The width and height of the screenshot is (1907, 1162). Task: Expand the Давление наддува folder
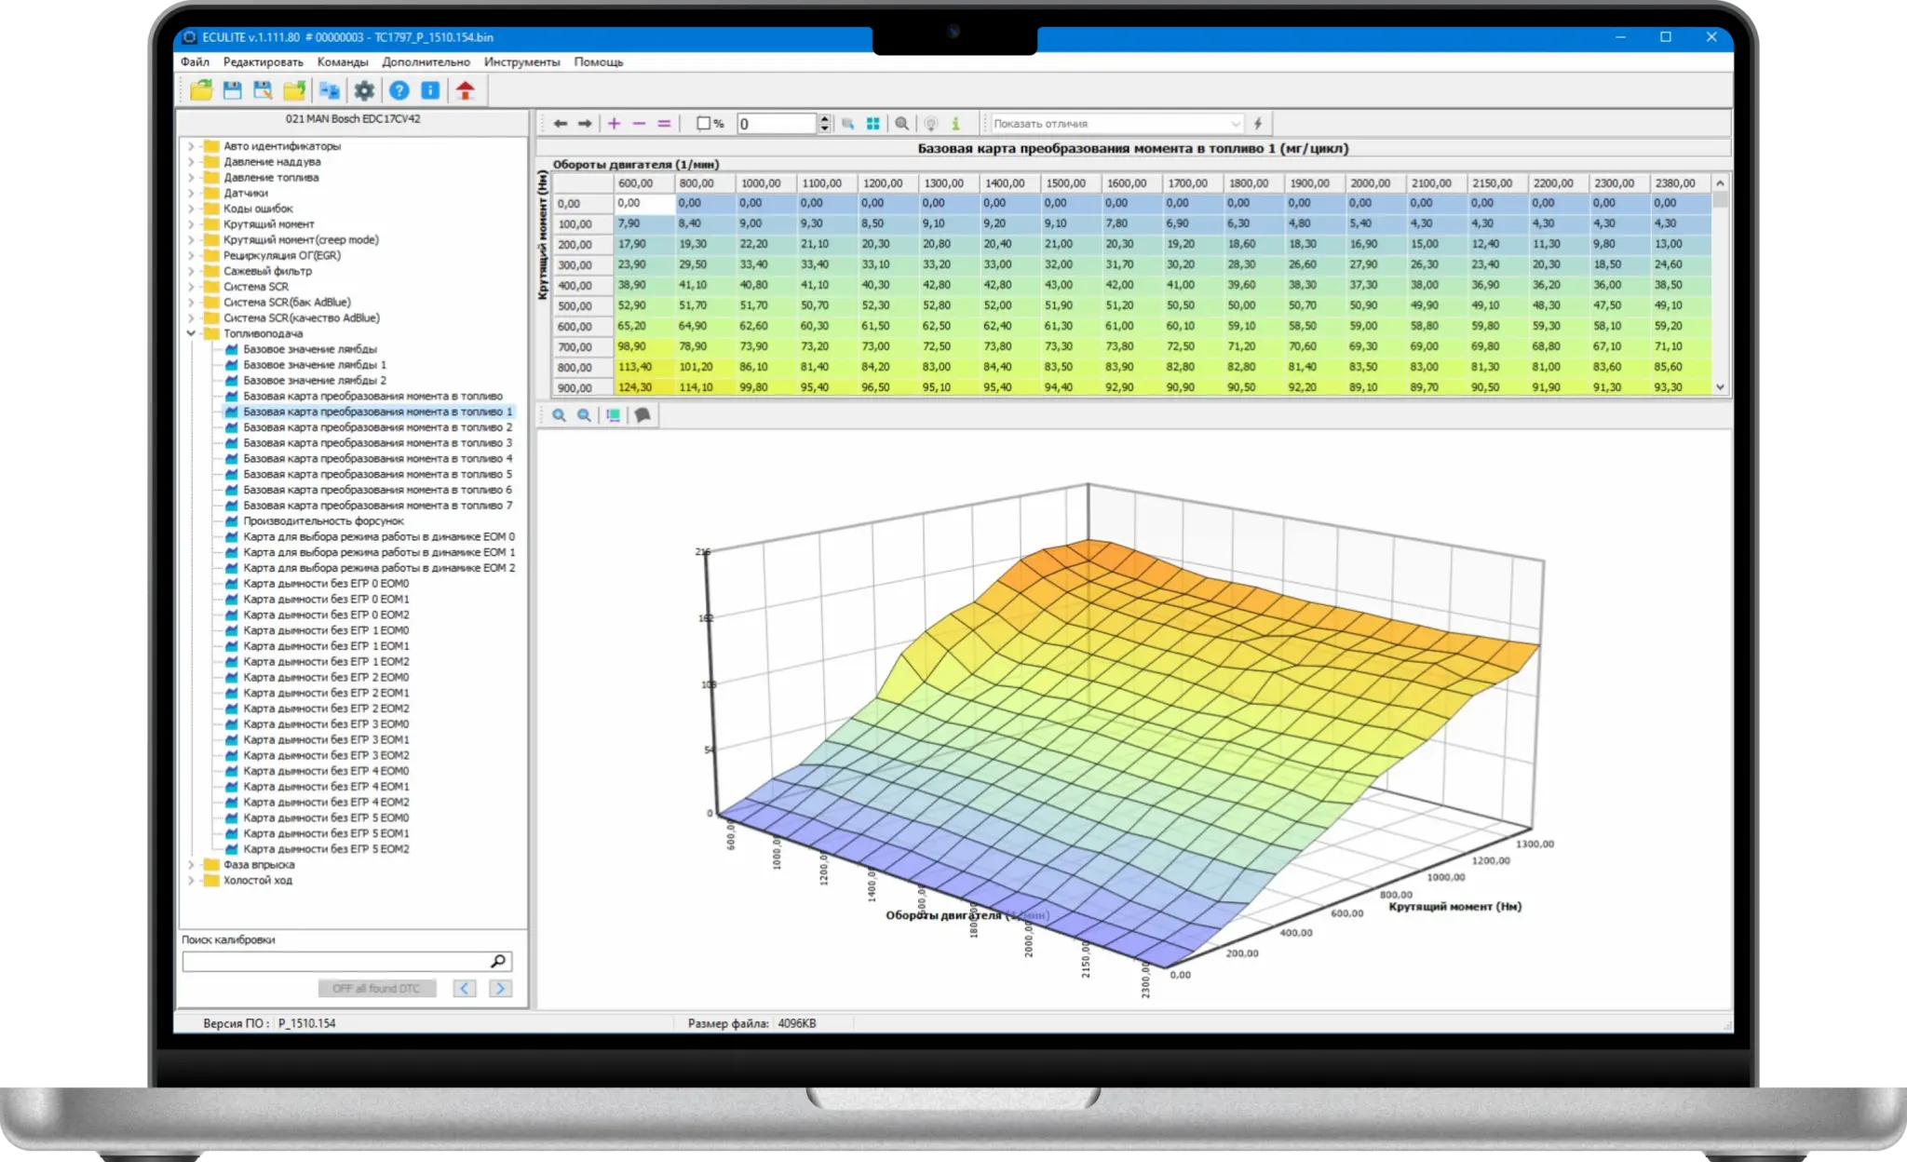coord(191,162)
